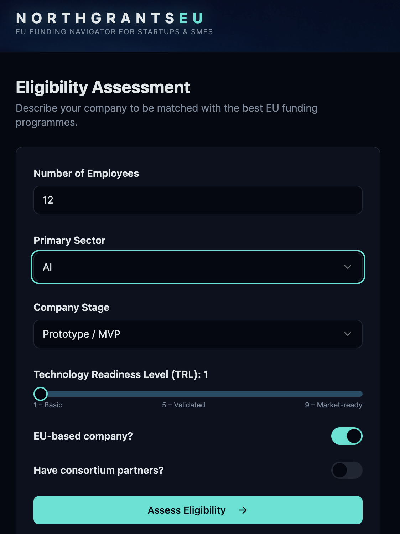
Task: Click the Technology Readiness Level label
Action: pyautogui.click(x=121, y=374)
